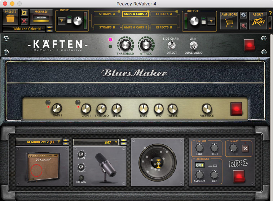Click the Input gate small toggle button
Viewport: 273px width, 201px height.
tap(69, 21)
